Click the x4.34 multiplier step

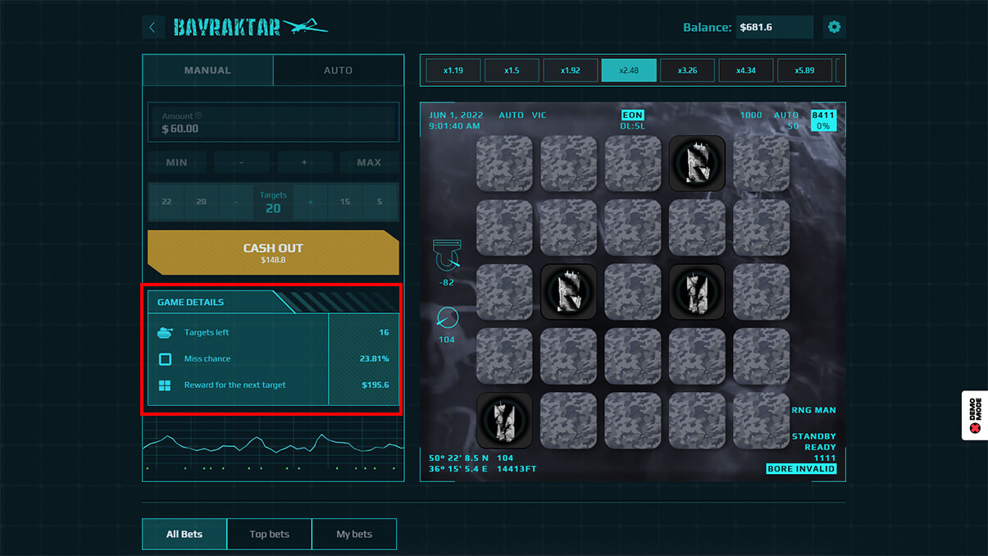(746, 71)
